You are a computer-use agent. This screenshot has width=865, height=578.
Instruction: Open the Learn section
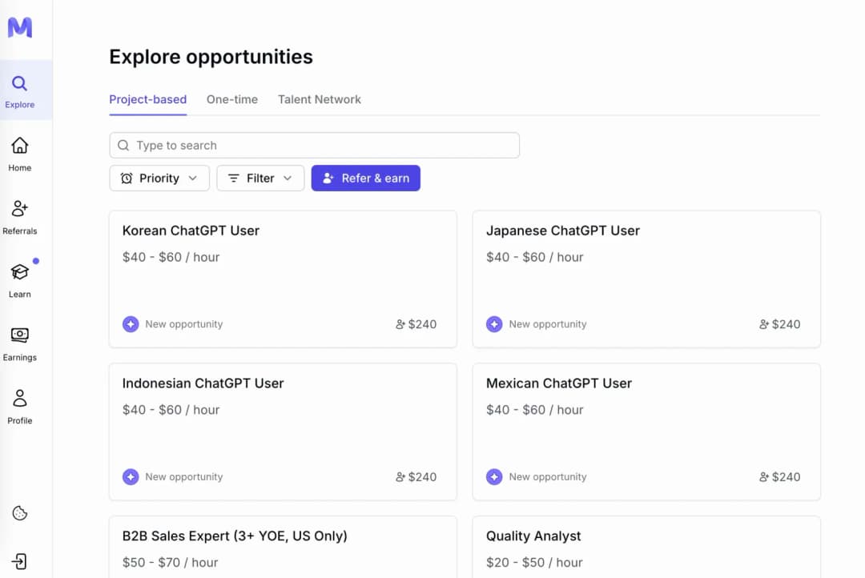coord(20,281)
